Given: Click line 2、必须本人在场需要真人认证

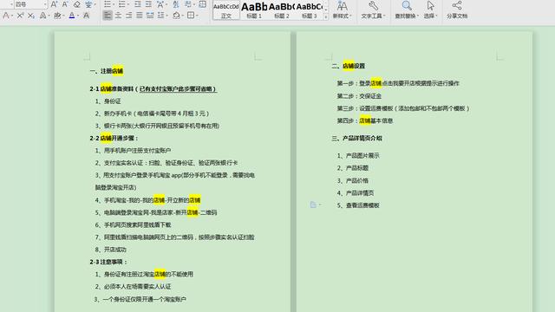Looking at the screenshot, I should coord(133,287).
